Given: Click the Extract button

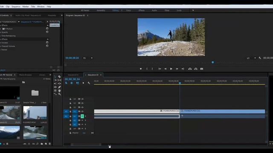Looking at the screenshot, I should pyautogui.click(x=196, y=69).
